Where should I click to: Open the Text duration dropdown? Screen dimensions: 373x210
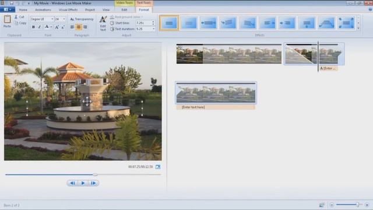coord(153,29)
